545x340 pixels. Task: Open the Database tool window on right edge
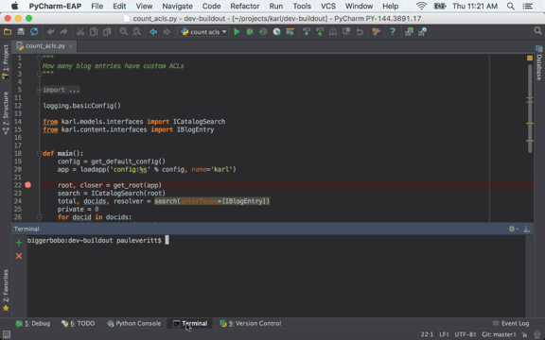click(x=539, y=63)
